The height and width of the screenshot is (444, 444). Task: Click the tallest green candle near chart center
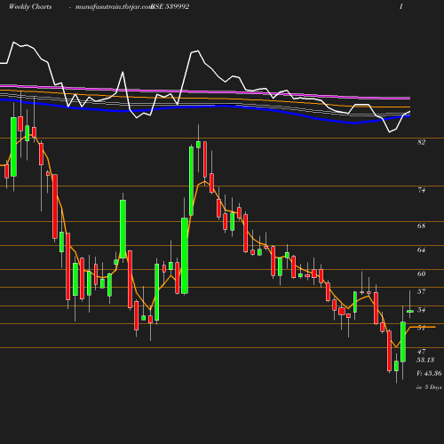pyautogui.click(x=185, y=256)
